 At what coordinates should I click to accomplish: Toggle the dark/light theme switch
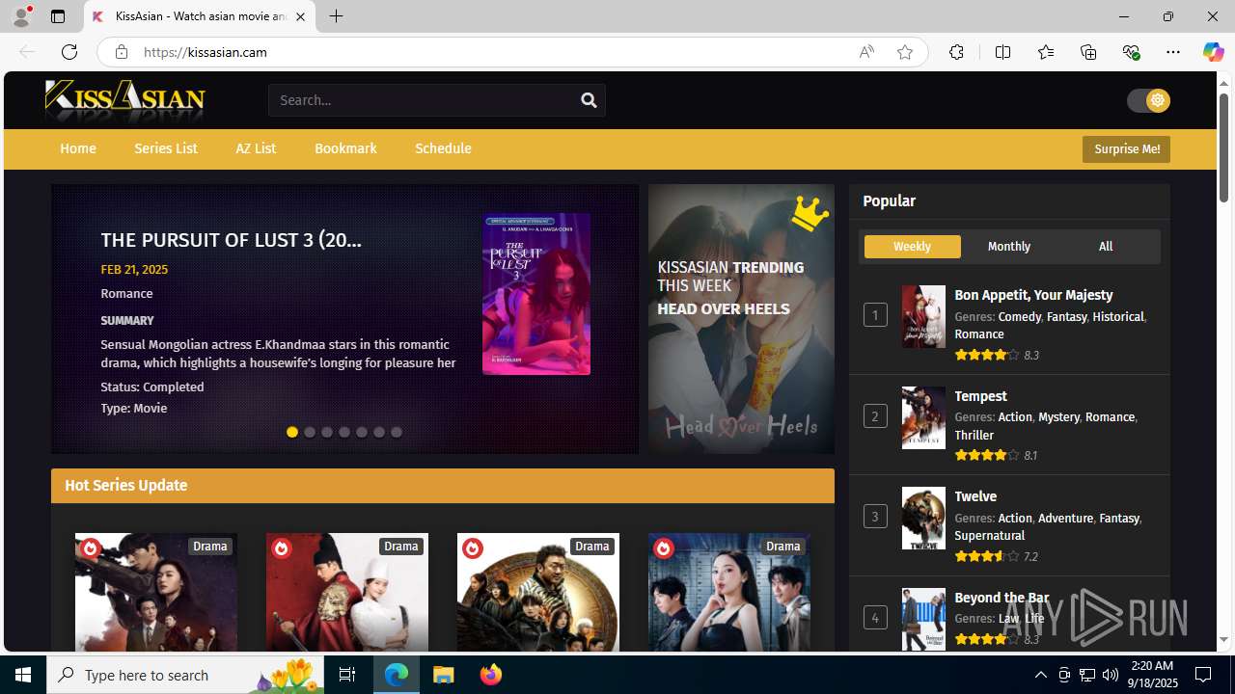(1148, 100)
